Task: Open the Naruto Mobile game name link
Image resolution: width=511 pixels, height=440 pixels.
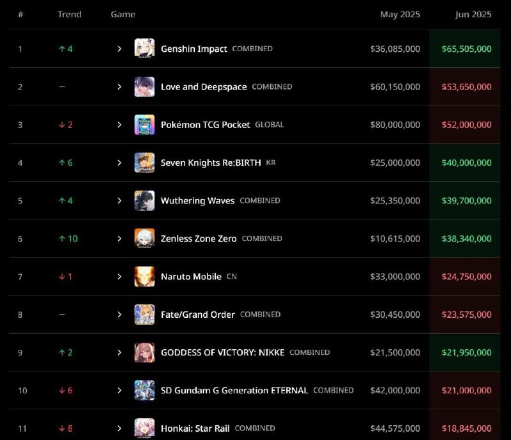Action: (191, 276)
